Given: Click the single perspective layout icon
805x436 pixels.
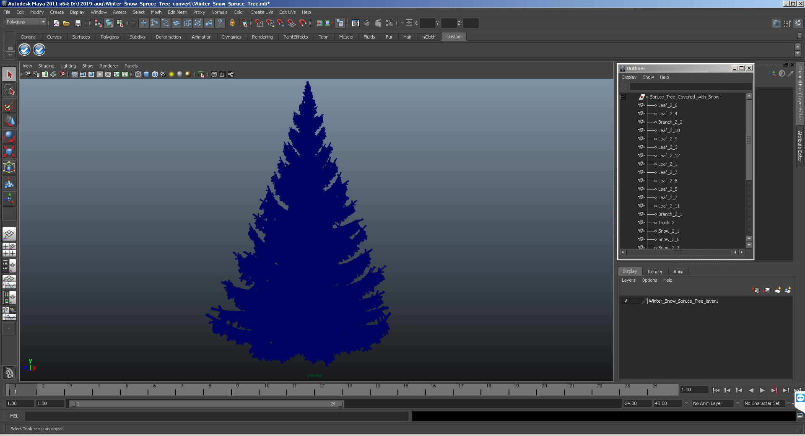Looking at the screenshot, I should point(9,234).
